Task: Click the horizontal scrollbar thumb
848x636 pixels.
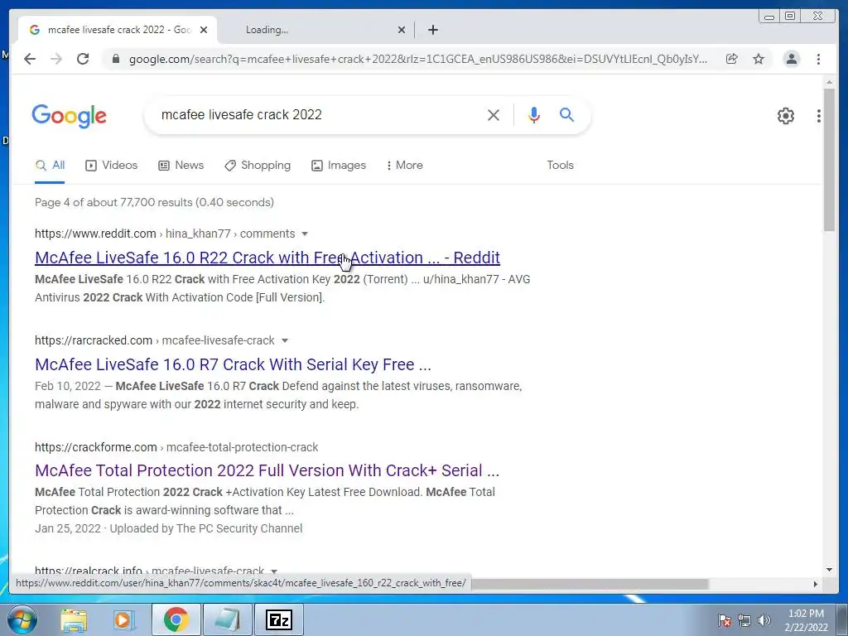Action: (590, 584)
